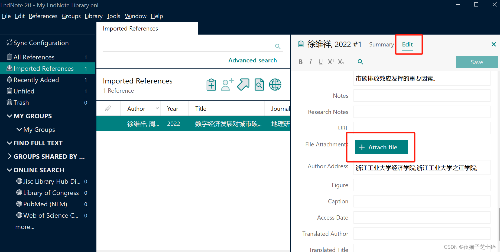Select PubMed (NLM) online search
This screenshot has width=500, height=252.
pyautogui.click(x=51, y=204)
